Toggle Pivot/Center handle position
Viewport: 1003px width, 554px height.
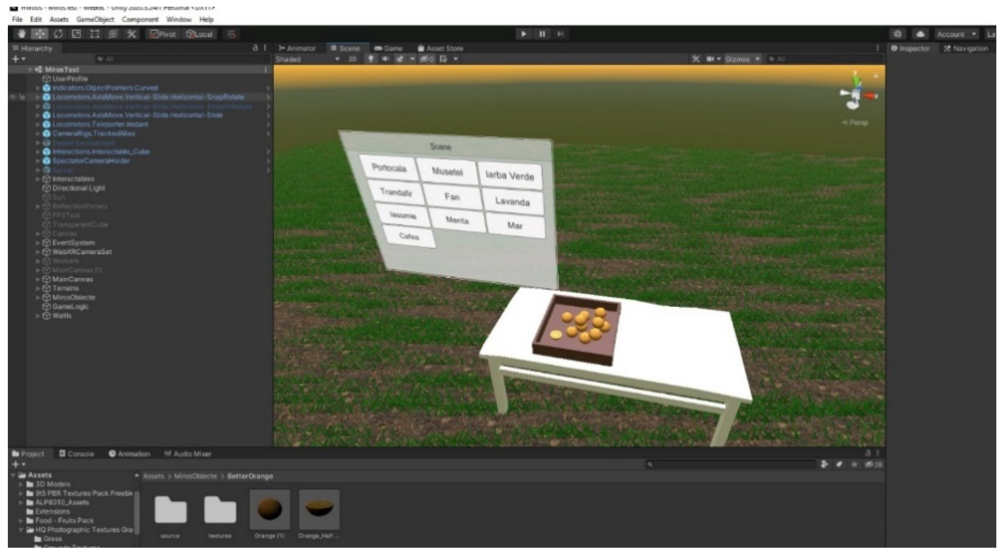(163, 34)
